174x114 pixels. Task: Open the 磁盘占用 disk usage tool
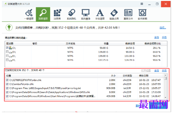tap(114, 14)
